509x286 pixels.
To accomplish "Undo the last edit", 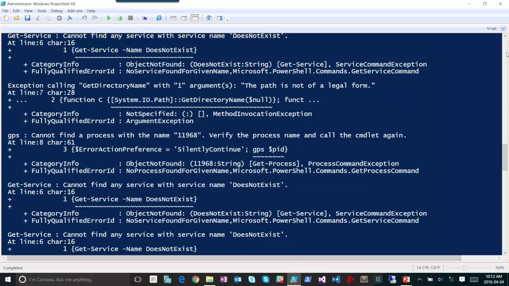I will pos(84,18).
